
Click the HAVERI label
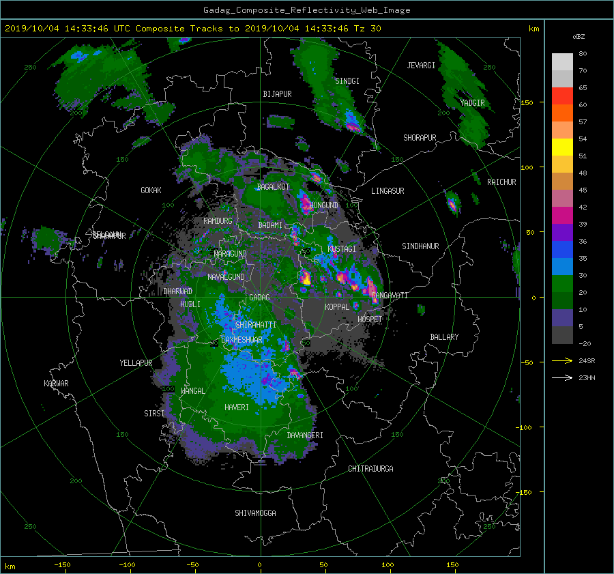[237, 407]
